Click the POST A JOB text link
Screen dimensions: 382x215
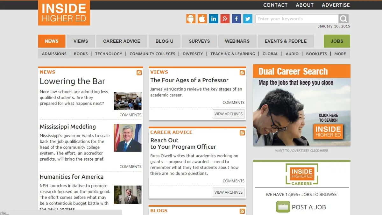point(309,207)
